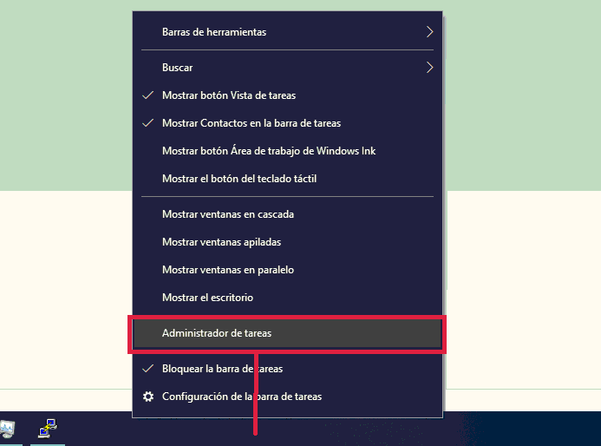Click the checkmark beside Bloquear la barra de tareas

point(148,369)
